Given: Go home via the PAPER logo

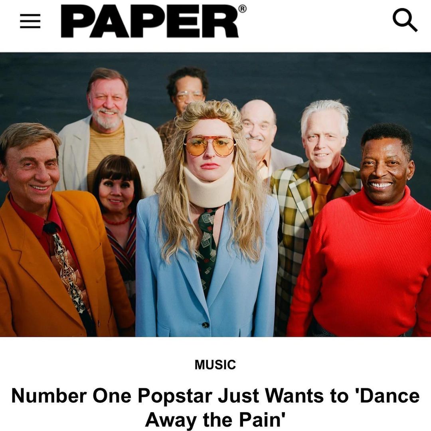Looking at the screenshot, I should (x=150, y=21).
